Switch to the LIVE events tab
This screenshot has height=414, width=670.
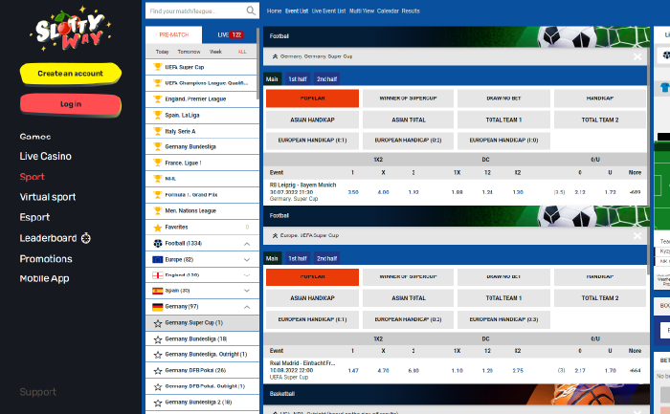coord(231,35)
